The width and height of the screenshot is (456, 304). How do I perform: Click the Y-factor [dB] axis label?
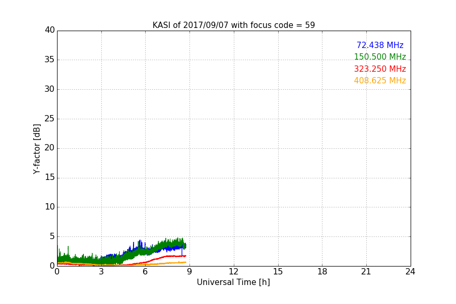pyautogui.click(x=36, y=149)
